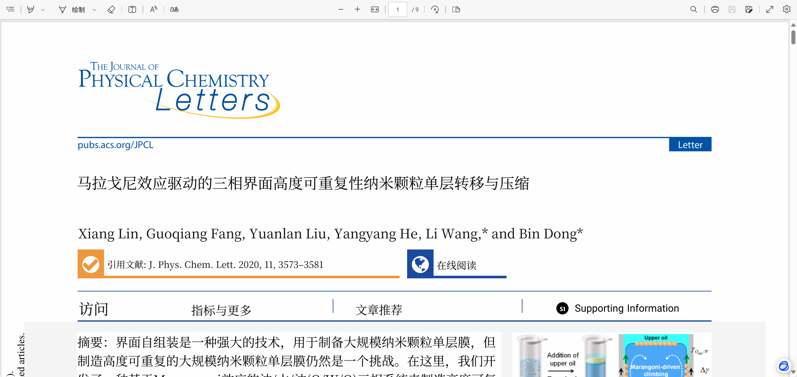Open find in document search
The width and height of the screenshot is (797, 377).
(x=694, y=9)
